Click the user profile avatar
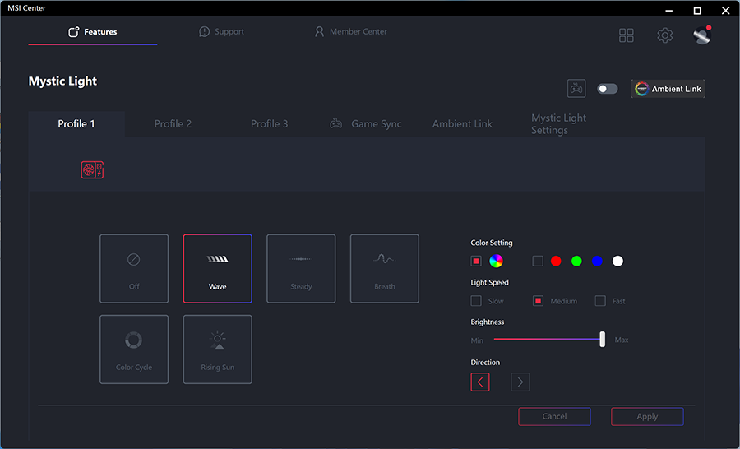 702,35
